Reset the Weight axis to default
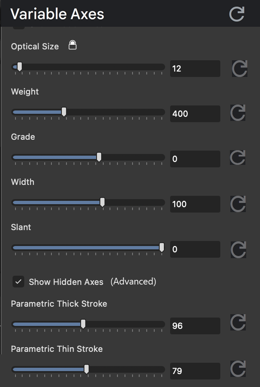The width and height of the screenshot is (260, 387). pos(237,113)
